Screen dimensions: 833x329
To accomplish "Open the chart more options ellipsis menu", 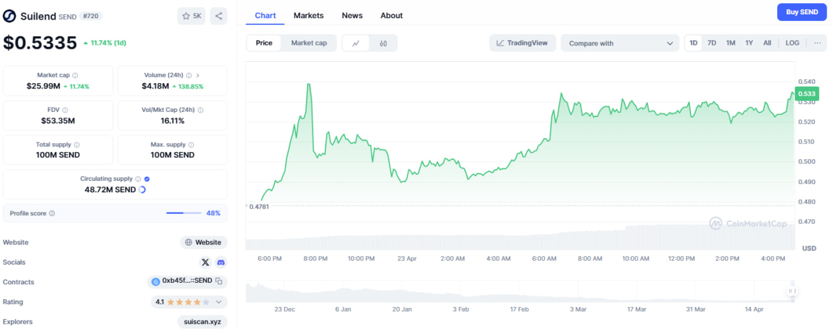I will point(817,43).
